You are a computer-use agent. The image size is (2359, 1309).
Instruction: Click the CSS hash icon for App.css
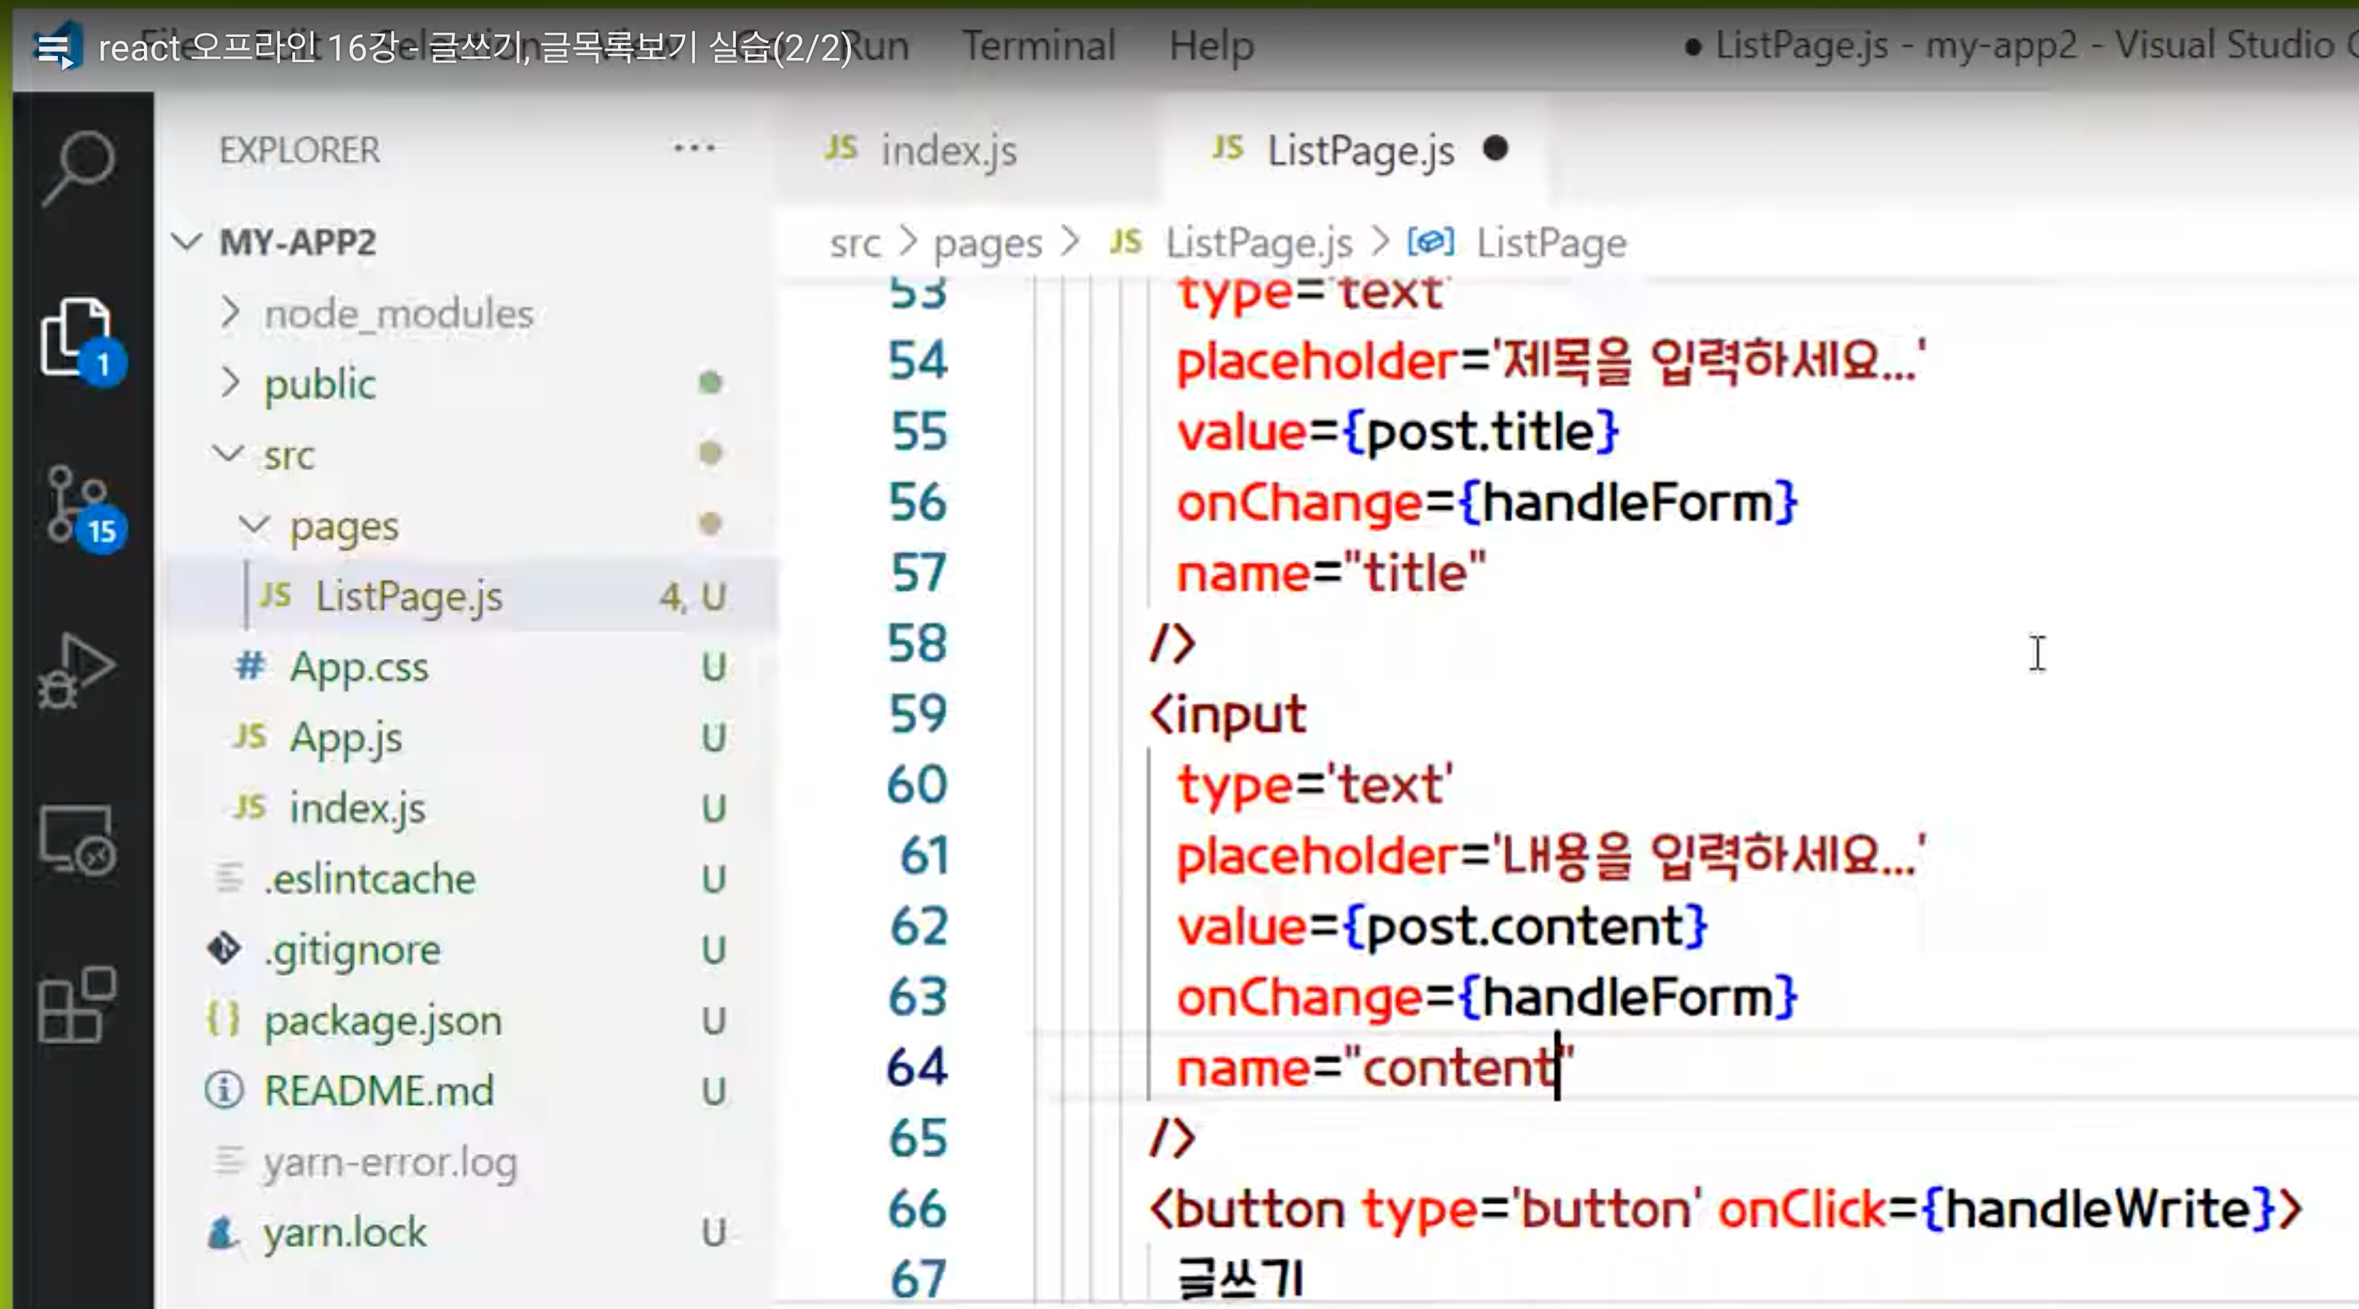coord(250,666)
